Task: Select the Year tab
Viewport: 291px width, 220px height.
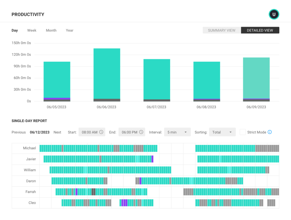Action: 69,30
